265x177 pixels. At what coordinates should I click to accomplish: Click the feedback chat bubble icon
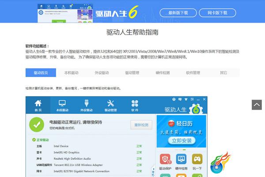tap(180, 100)
